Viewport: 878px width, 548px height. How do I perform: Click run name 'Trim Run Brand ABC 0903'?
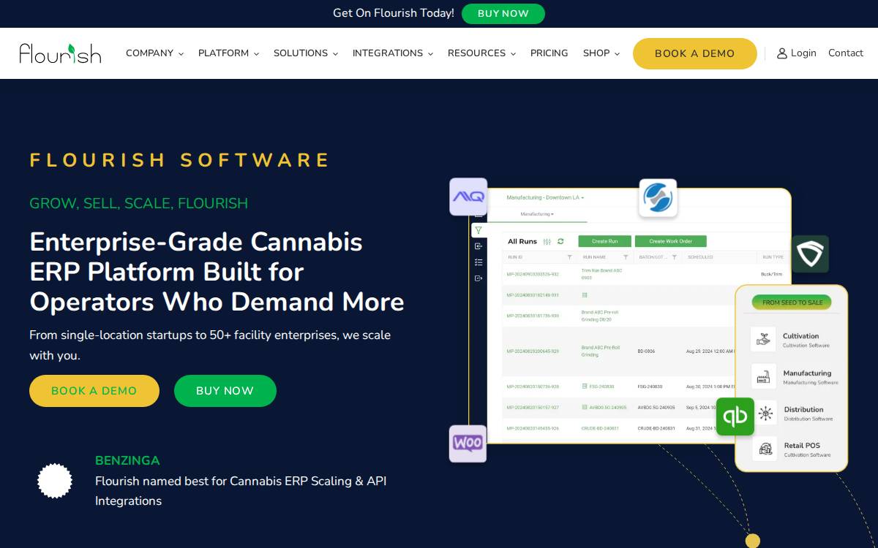coord(601,274)
